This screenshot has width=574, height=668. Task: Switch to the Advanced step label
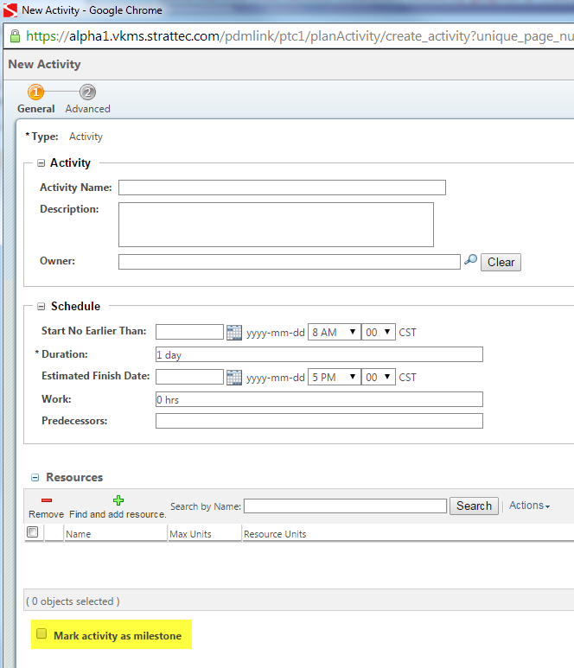[88, 109]
